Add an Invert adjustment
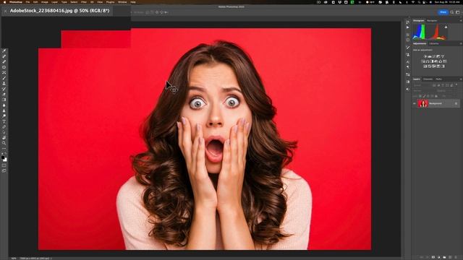463x260 pixels. click(425, 66)
